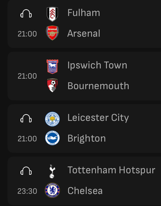Click the Chelsea club crest

tap(52, 190)
